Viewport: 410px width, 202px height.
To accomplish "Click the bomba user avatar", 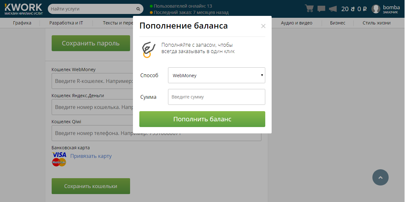I will (x=376, y=9).
